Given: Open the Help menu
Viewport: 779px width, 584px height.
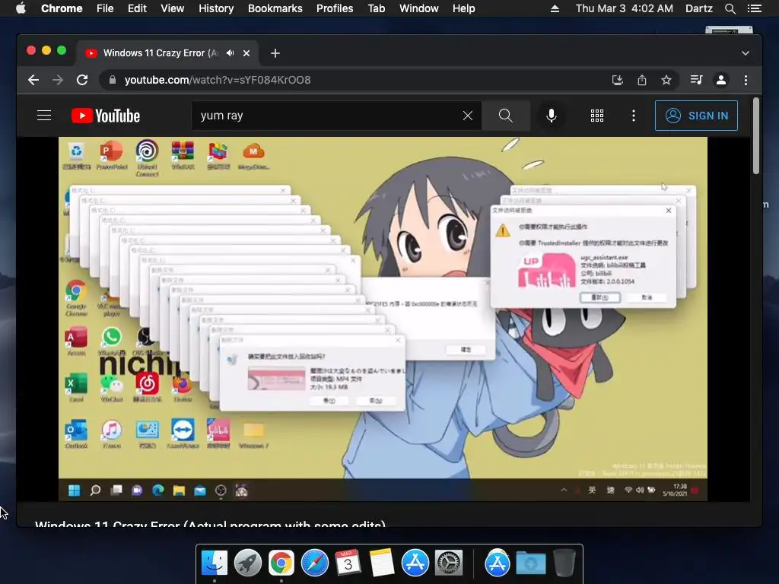Looking at the screenshot, I should [x=463, y=8].
